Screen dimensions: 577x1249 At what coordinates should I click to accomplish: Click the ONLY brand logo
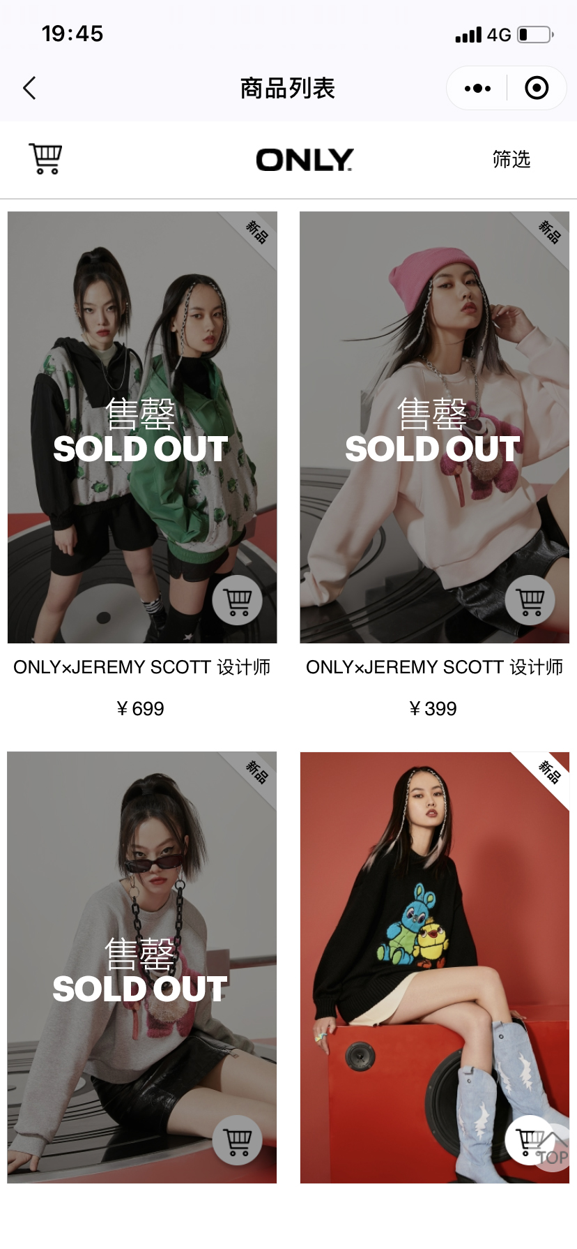[305, 160]
